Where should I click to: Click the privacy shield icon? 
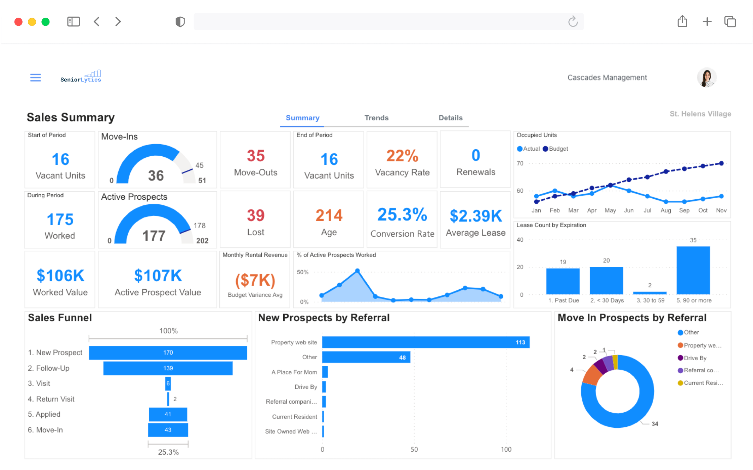[x=180, y=22]
